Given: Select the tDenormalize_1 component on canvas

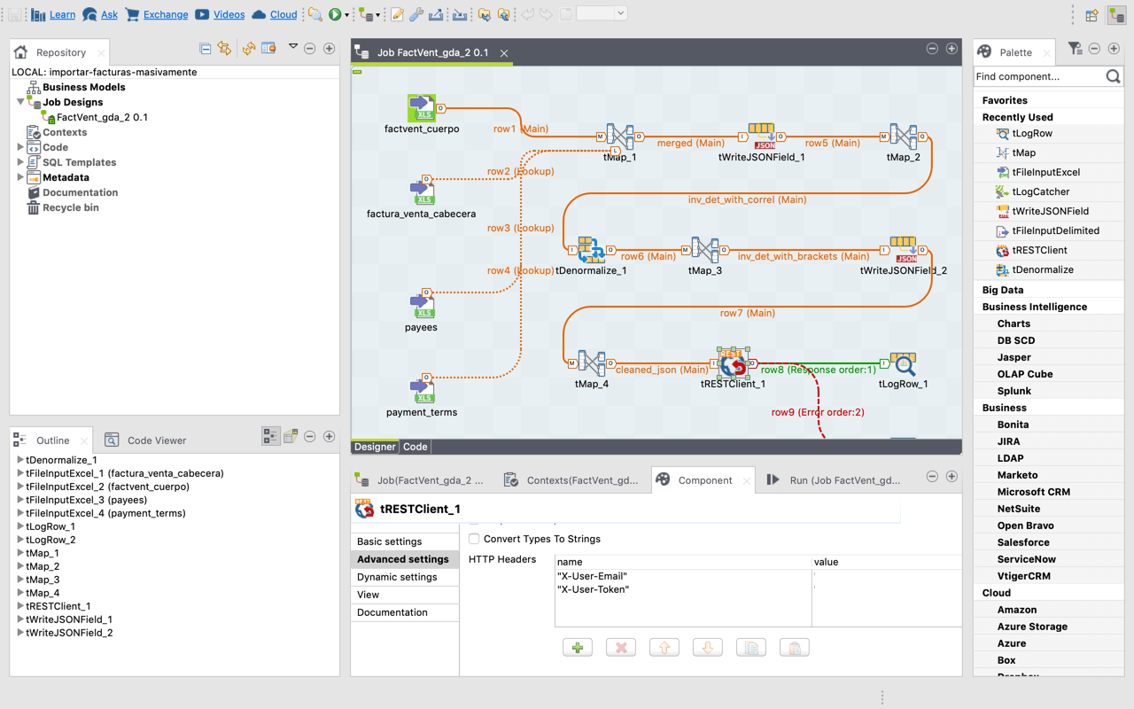Looking at the screenshot, I should click(x=591, y=250).
